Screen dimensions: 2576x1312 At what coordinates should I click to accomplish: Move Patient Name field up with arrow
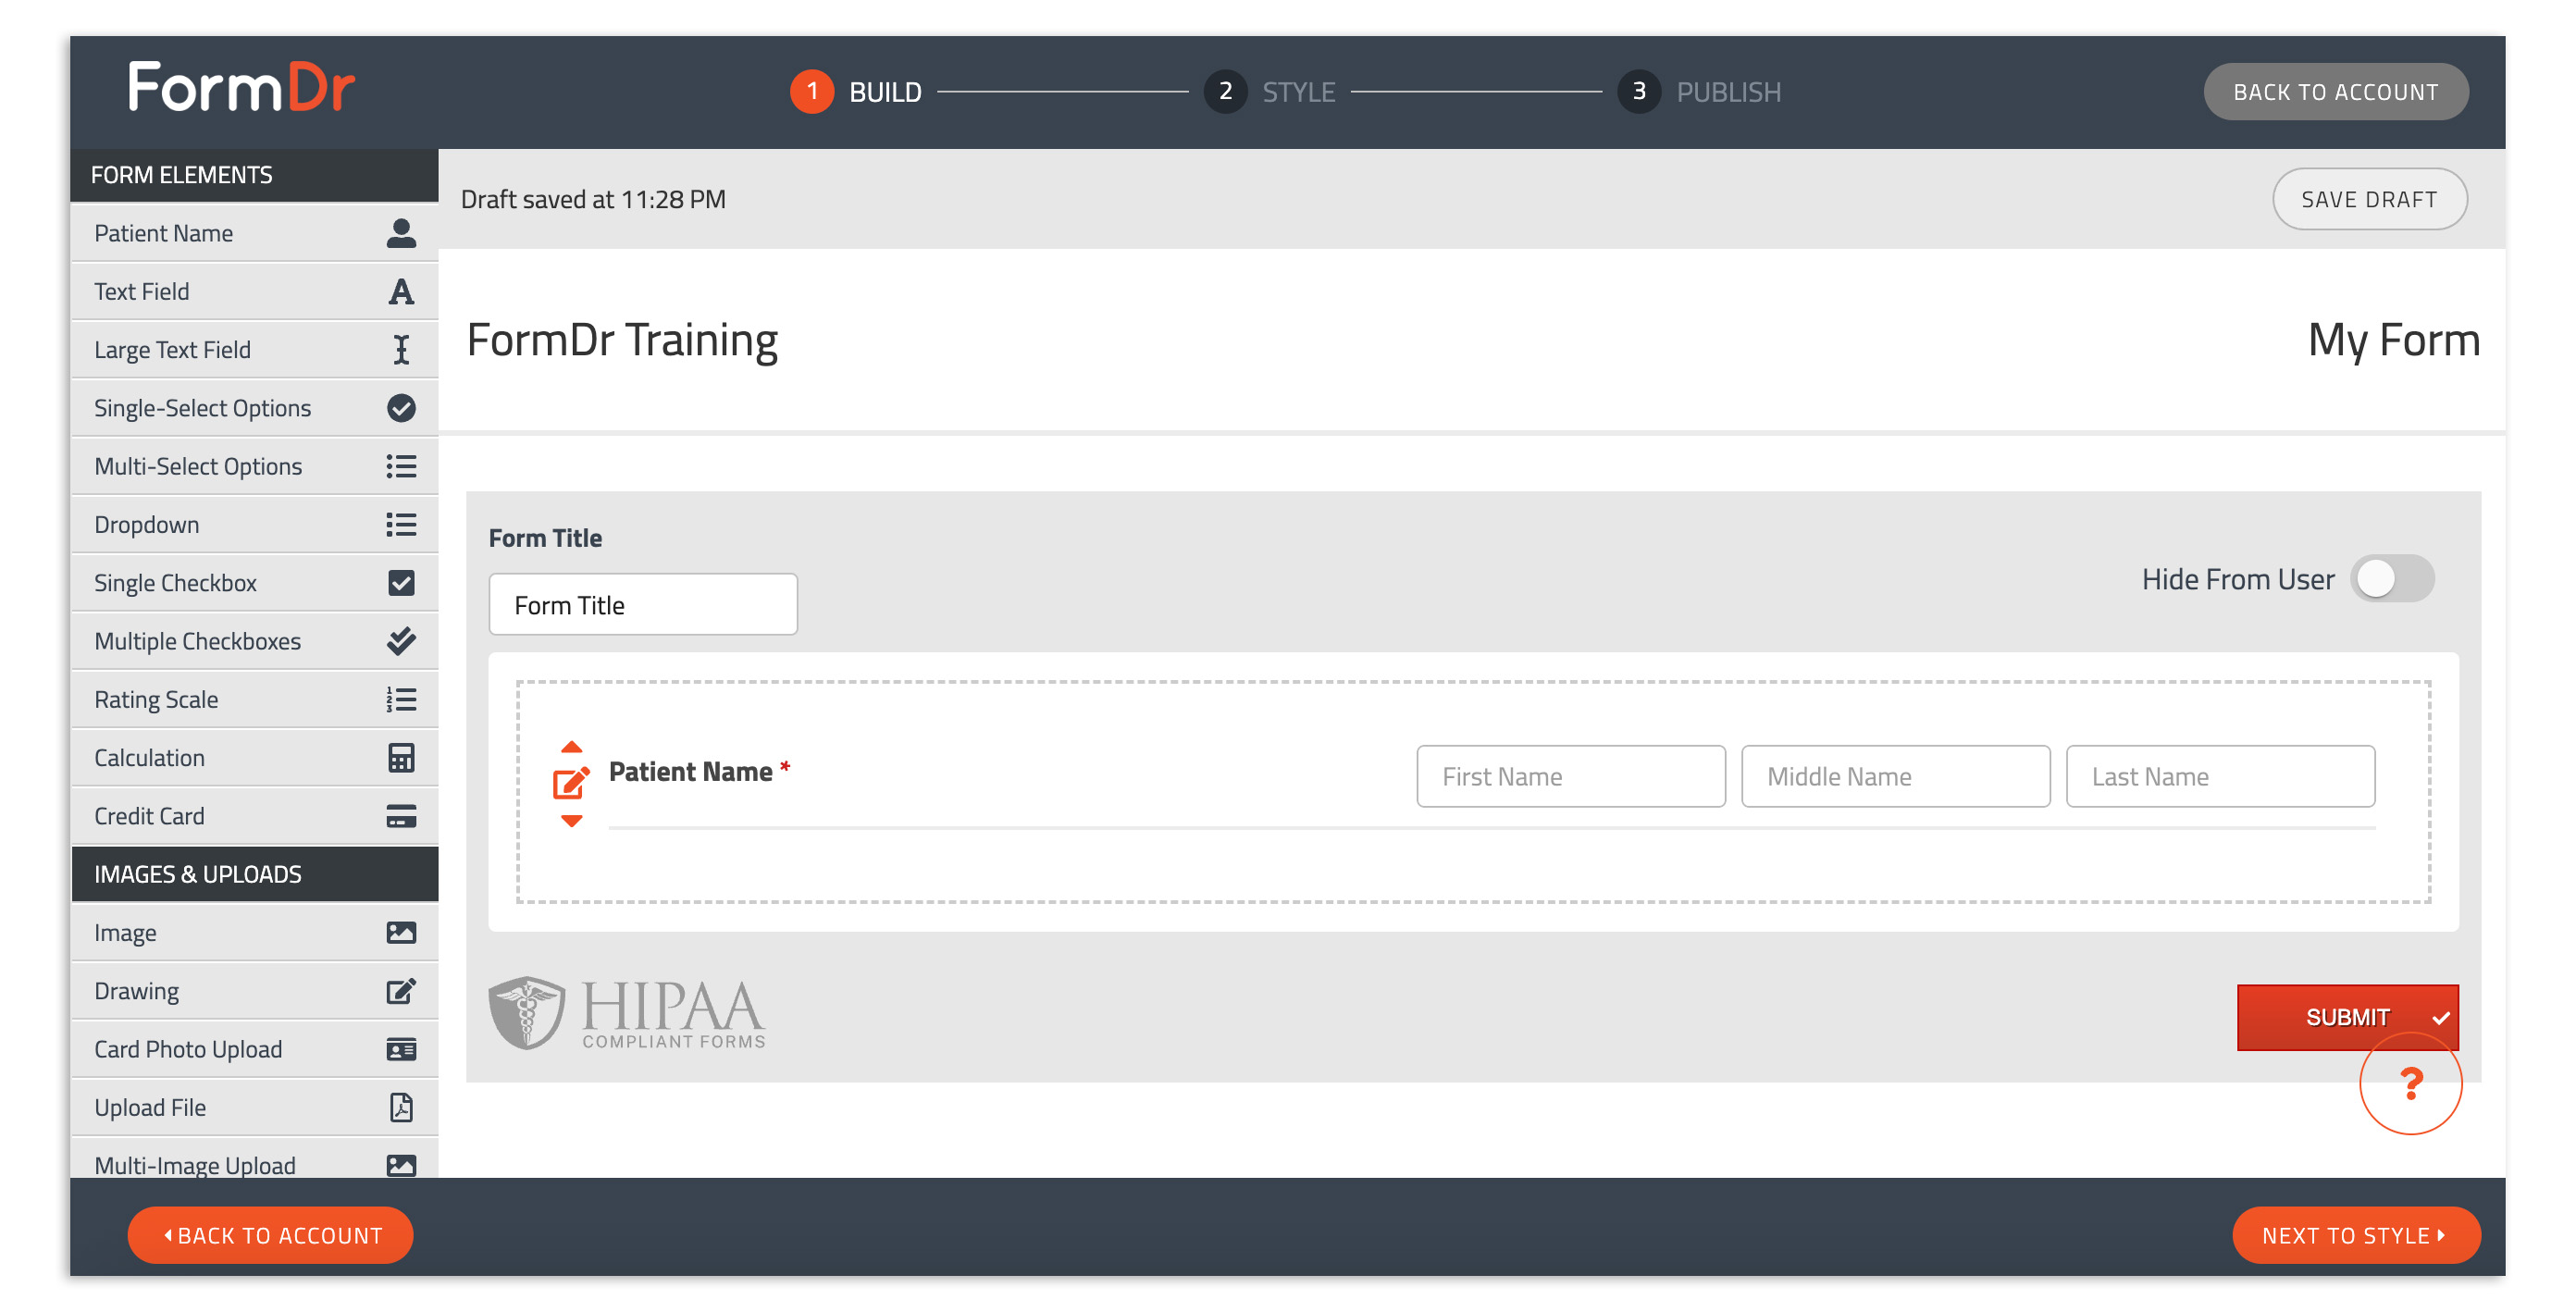571,747
